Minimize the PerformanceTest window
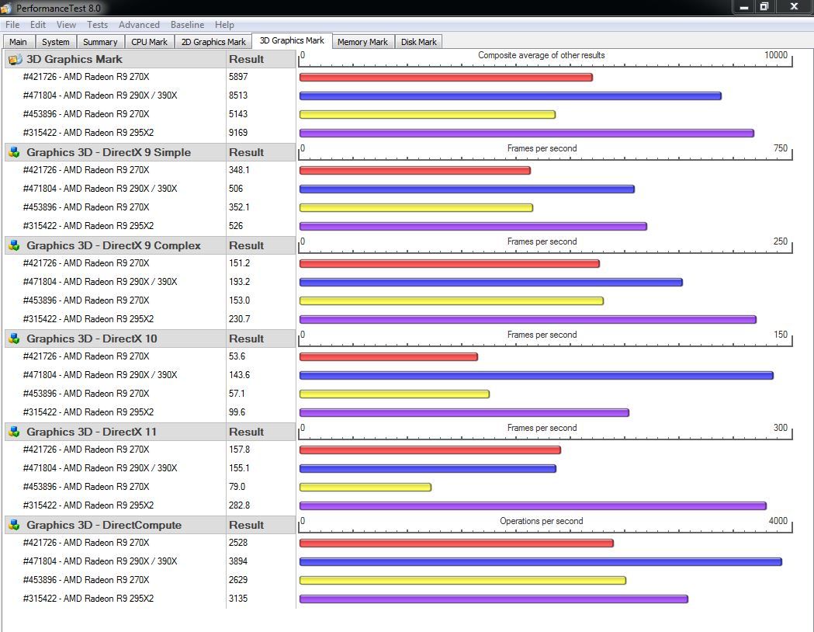814x632 pixels. (743, 7)
